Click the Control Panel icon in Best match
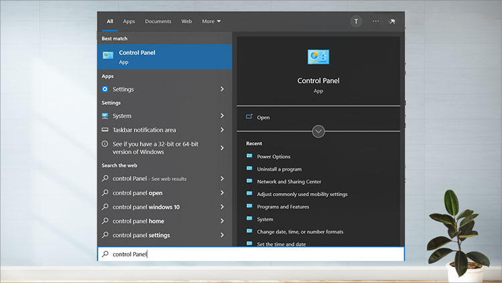The width and height of the screenshot is (502, 283). click(108, 55)
